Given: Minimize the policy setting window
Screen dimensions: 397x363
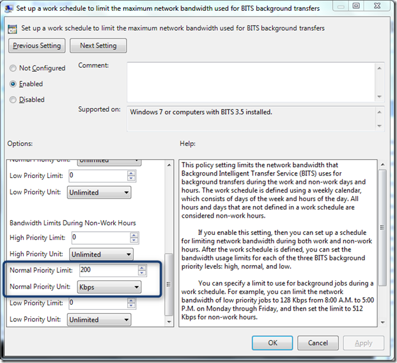Looking at the screenshot, I should pos(341,6).
